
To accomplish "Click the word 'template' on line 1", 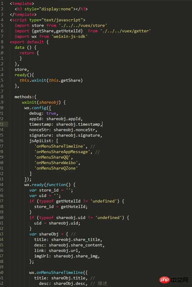I will (x=22, y=4).
